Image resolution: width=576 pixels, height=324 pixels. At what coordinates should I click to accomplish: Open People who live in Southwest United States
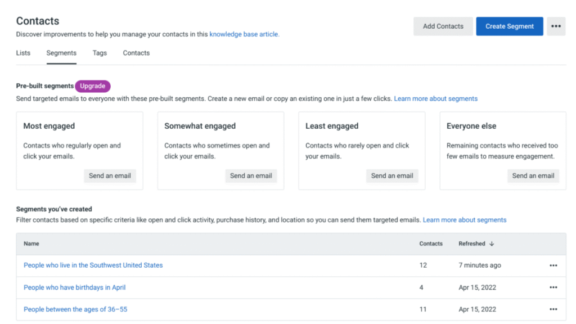tap(93, 265)
